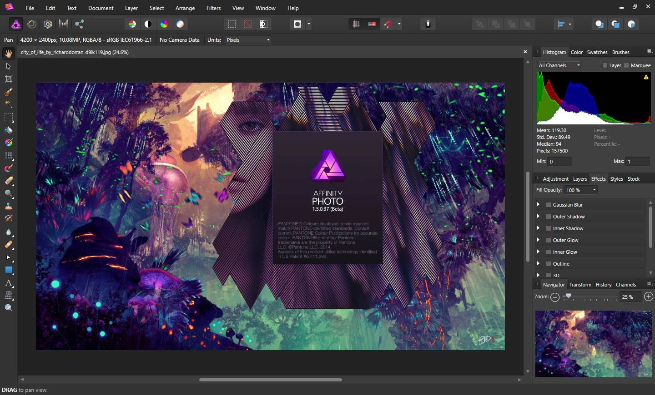Select the View (hand) tool
Image resolution: width=655 pixels, height=395 pixels.
click(9, 54)
